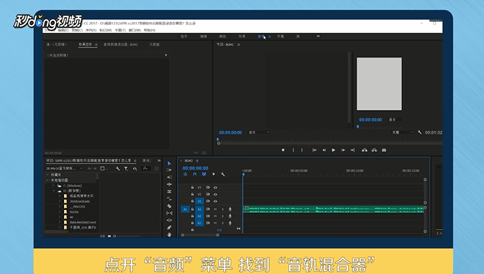Open overflow panel tabs chevron in project panel
The height and width of the screenshot is (274, 484).
pos(159,160)
